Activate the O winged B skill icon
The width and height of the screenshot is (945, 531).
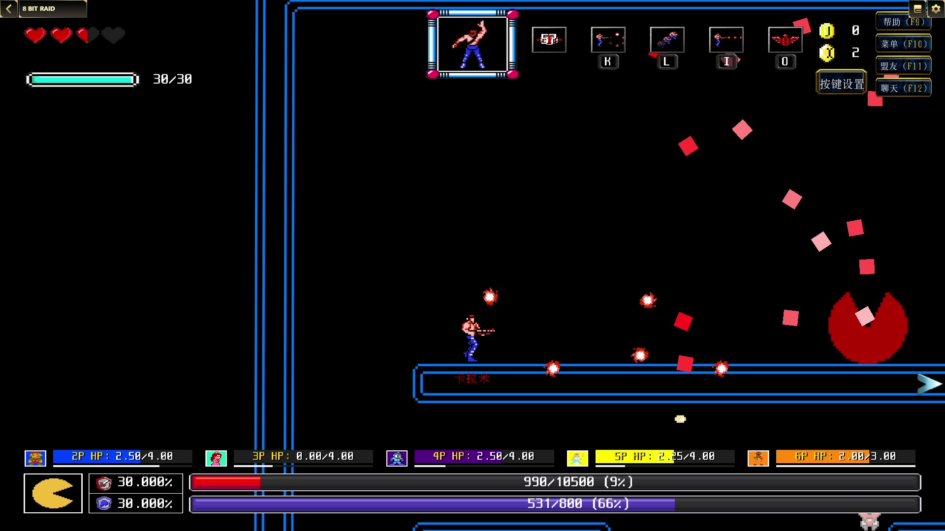(x=785, y=39)
